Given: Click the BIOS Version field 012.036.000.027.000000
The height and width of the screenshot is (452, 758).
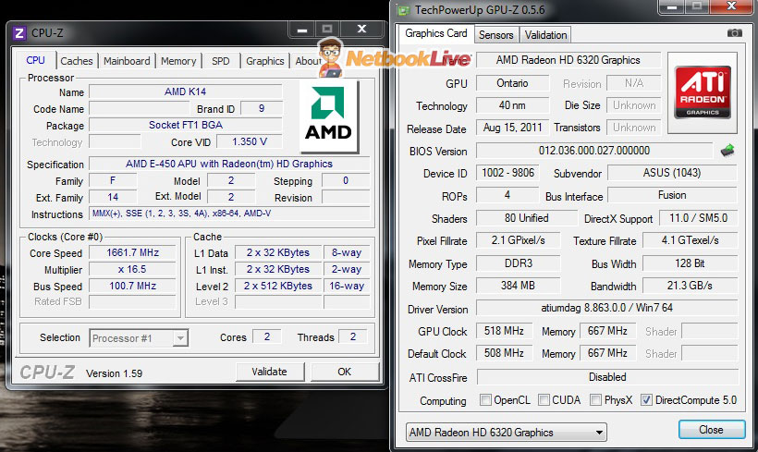Looking at the screenshot, I should [x=594, y=151].
